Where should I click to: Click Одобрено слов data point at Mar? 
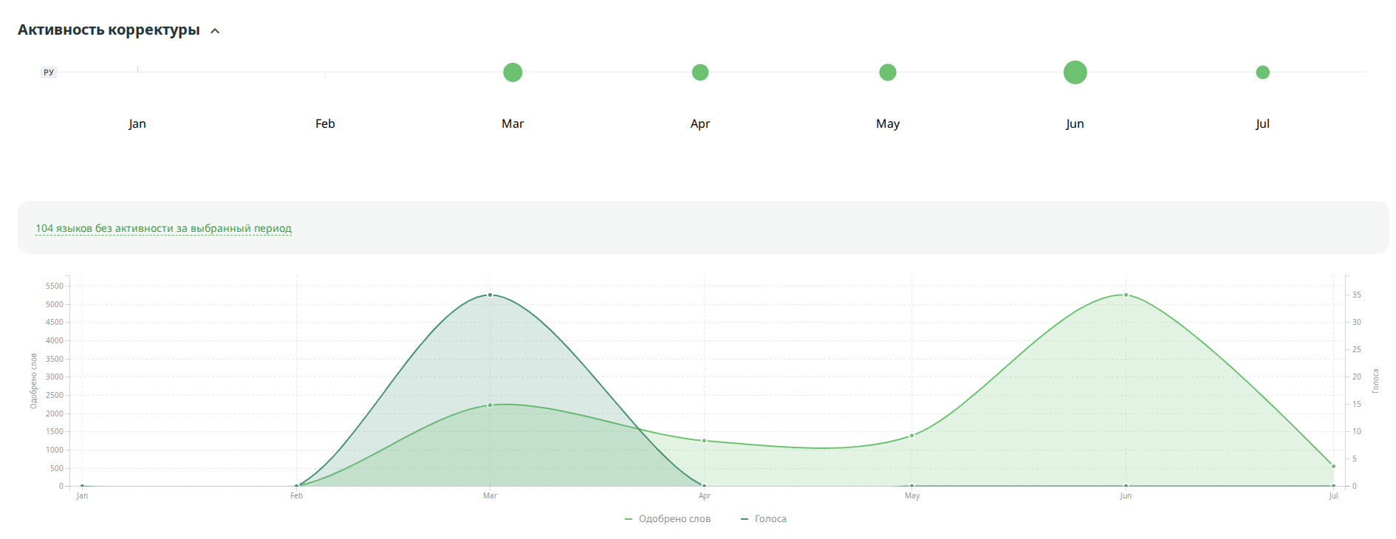pyautogui.click(x=490, y=405)
